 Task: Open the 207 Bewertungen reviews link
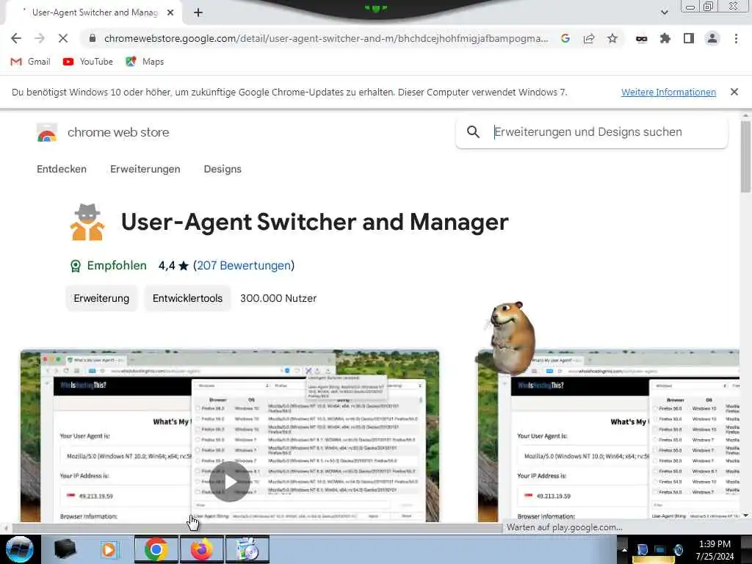point(244,266)
